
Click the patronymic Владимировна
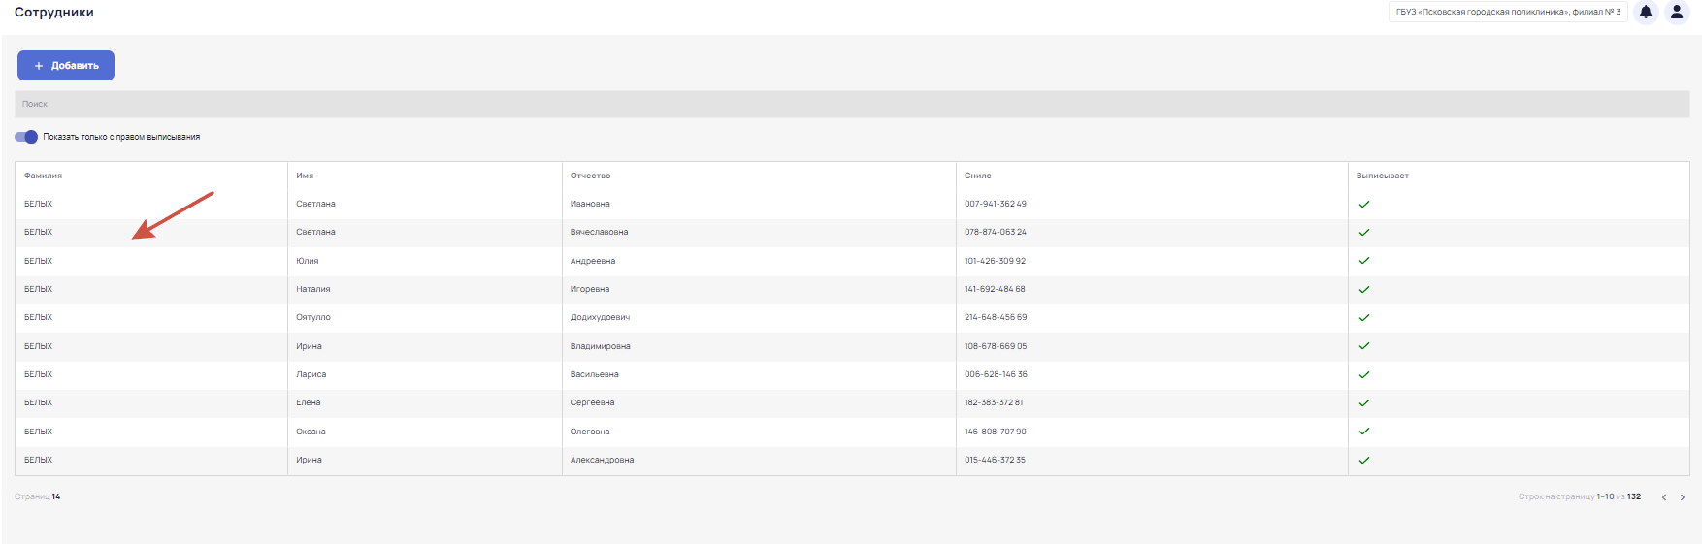600,346
